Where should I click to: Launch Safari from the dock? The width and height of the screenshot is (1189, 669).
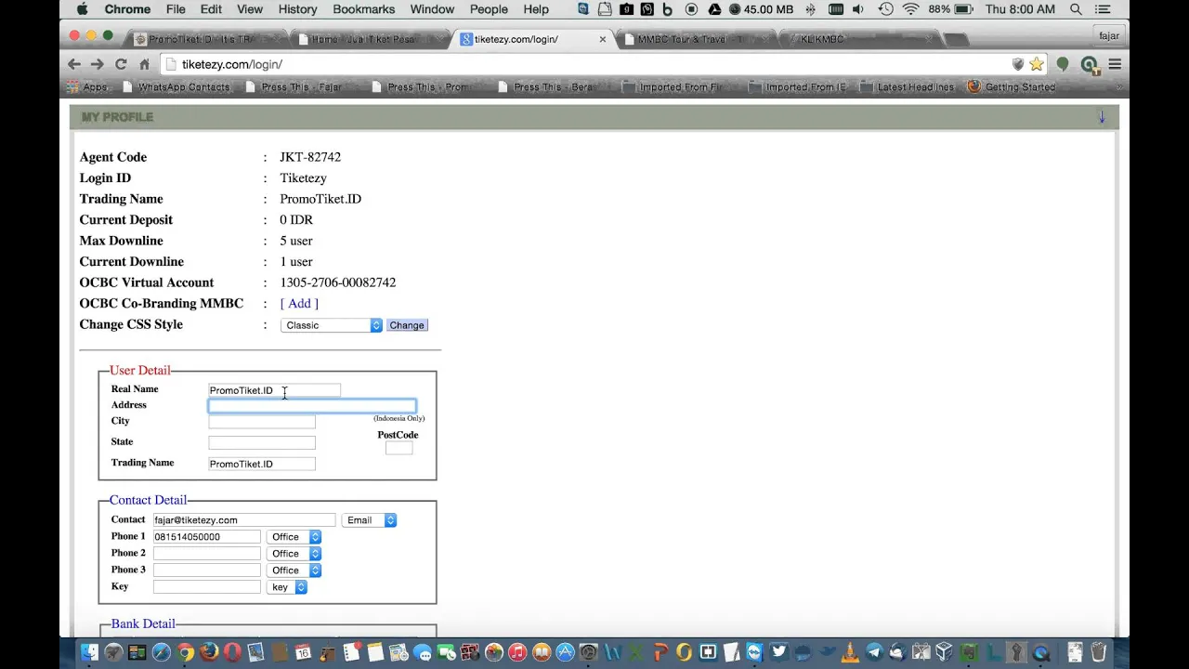pos(162,652)
